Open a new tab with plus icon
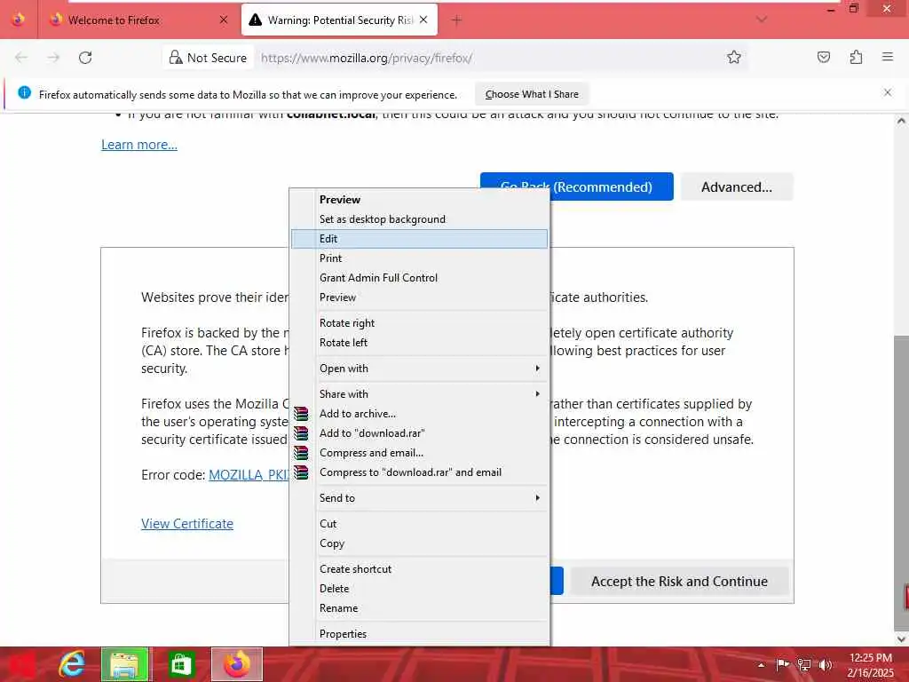 (456, 20)
